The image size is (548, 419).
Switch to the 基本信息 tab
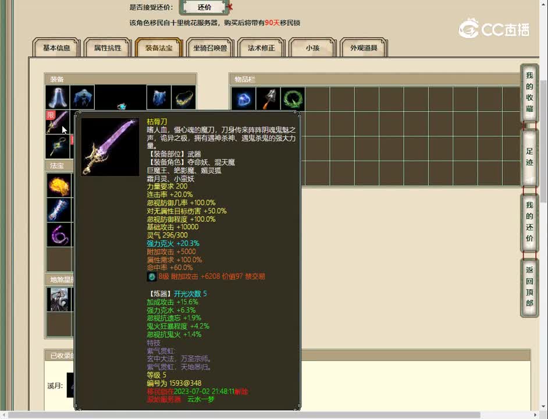point(56,48)
